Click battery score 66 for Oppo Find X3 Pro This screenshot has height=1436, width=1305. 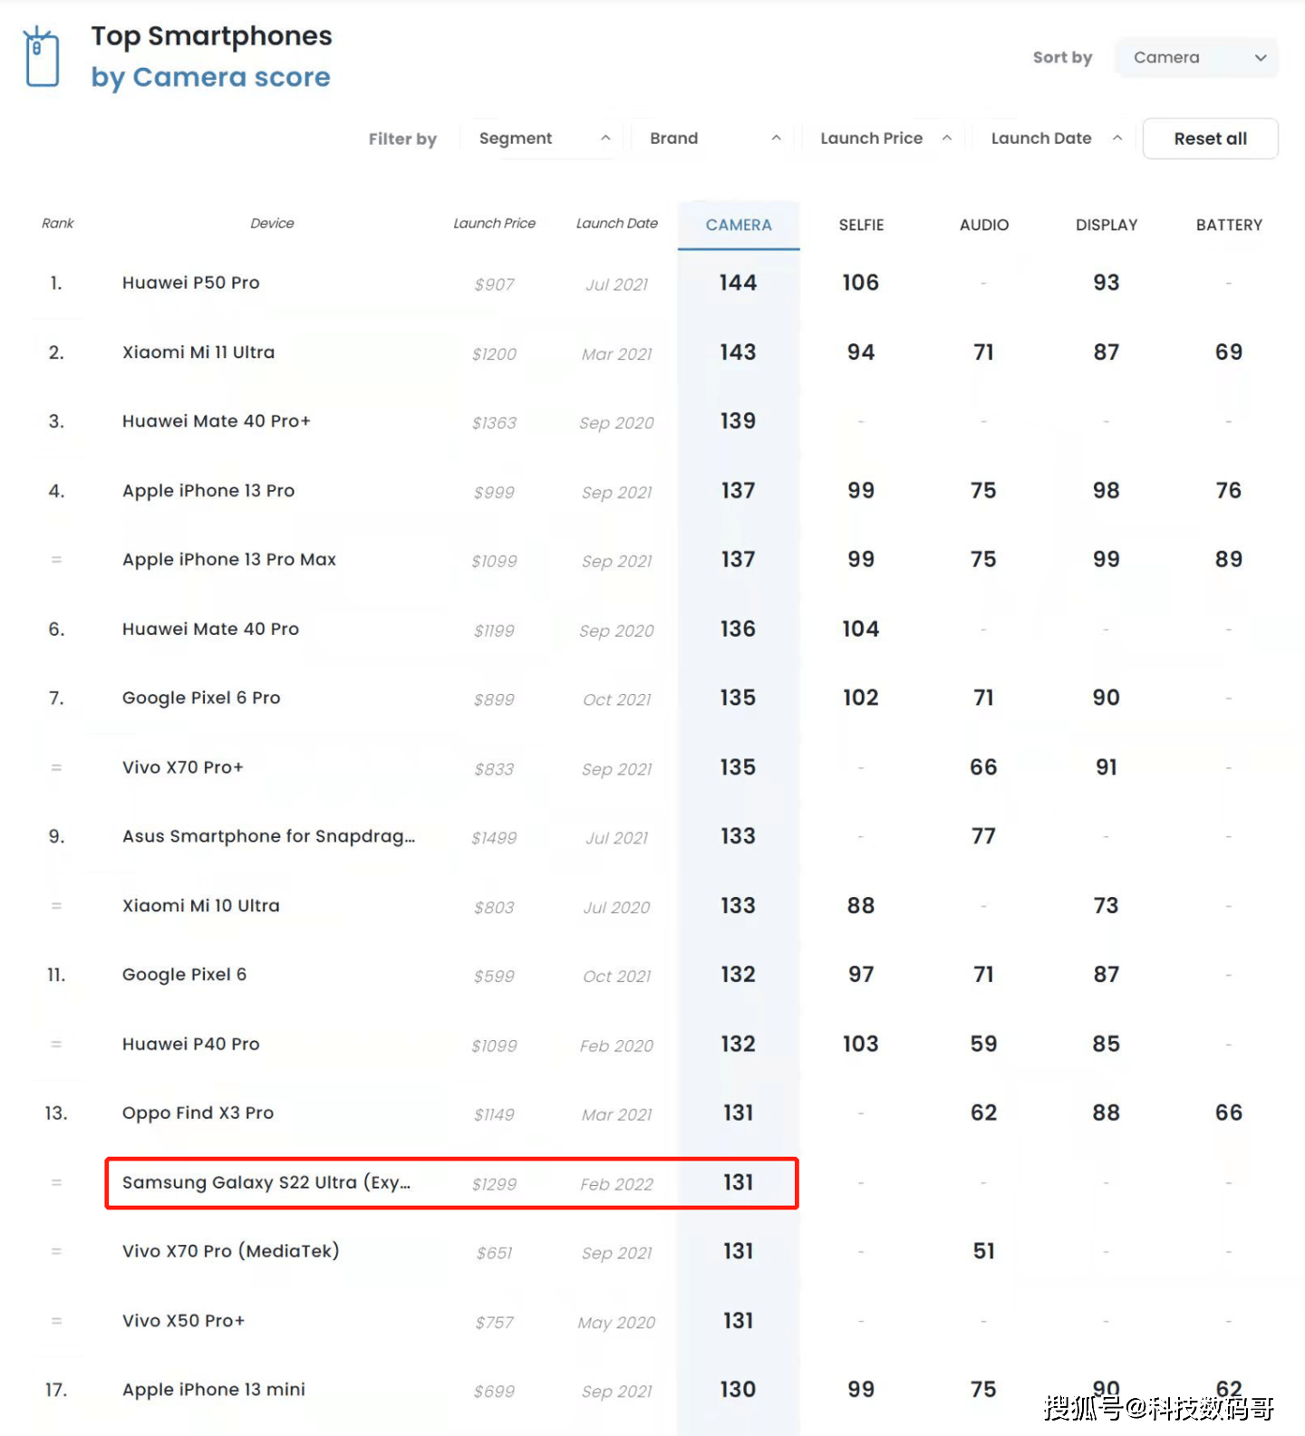tap(1229, 1113)
